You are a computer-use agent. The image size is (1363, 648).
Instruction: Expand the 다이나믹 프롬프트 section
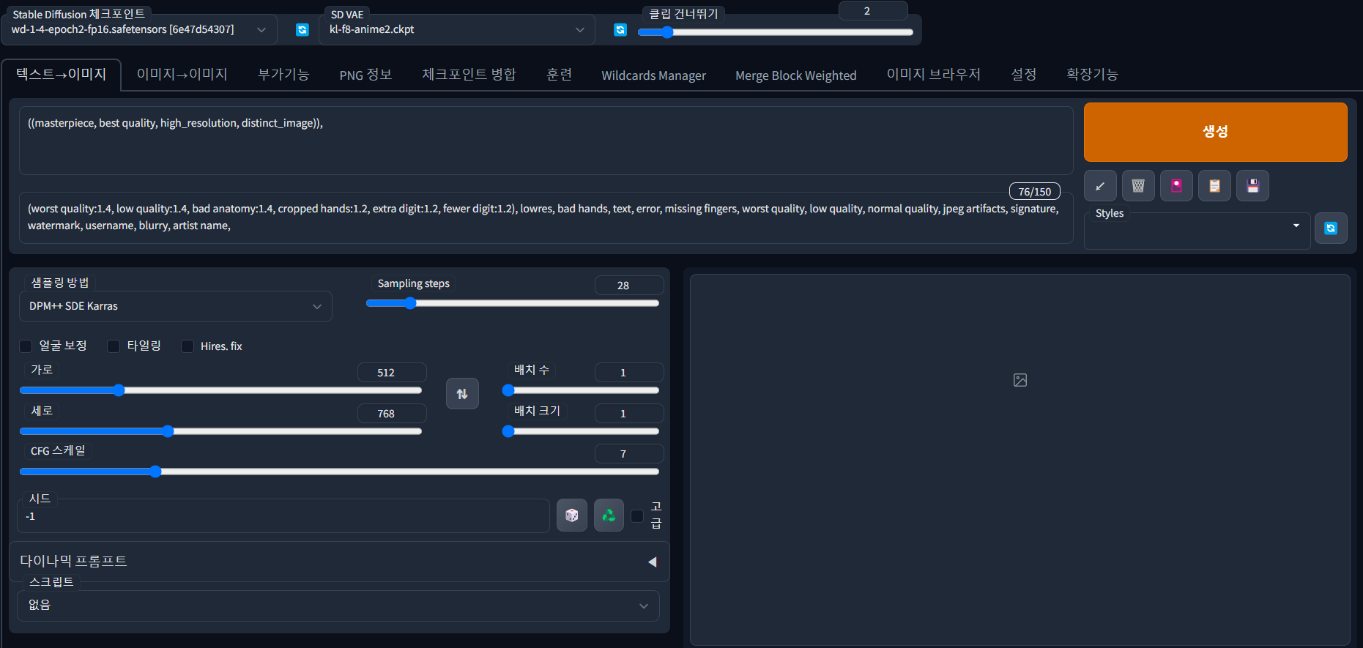click(339, 562)
